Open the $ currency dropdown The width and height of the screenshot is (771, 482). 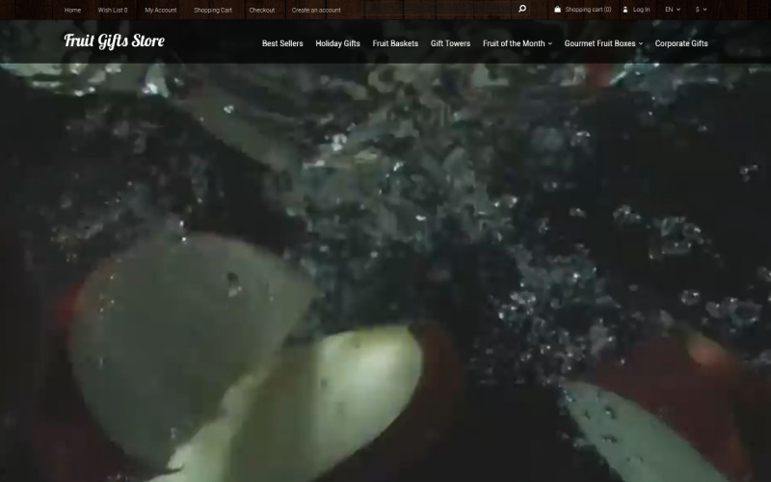(701, 10)
